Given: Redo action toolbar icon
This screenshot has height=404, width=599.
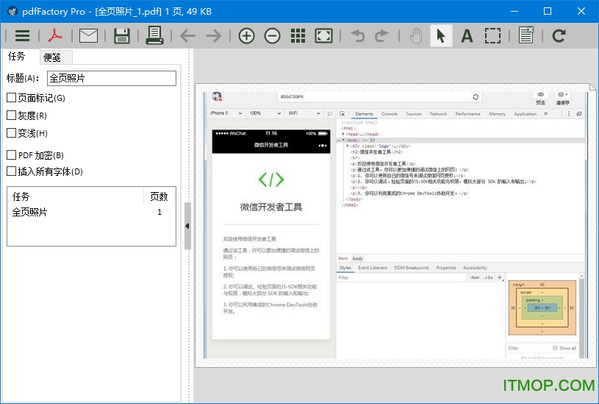Looking at the screenshot, I should [381, 35].
